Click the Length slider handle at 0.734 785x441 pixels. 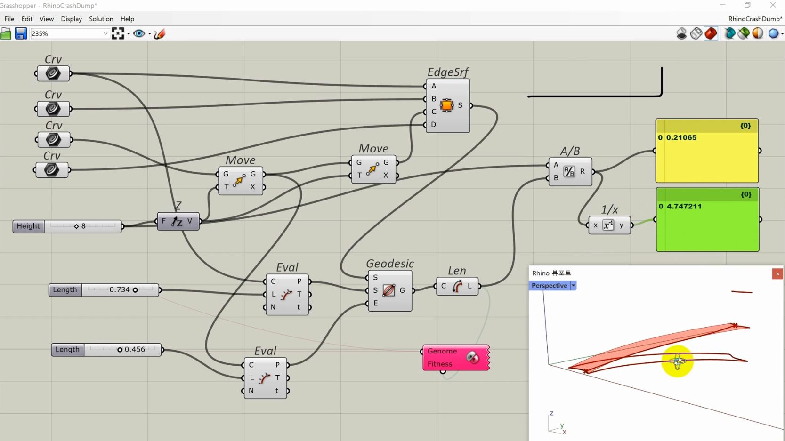point(135,290)
